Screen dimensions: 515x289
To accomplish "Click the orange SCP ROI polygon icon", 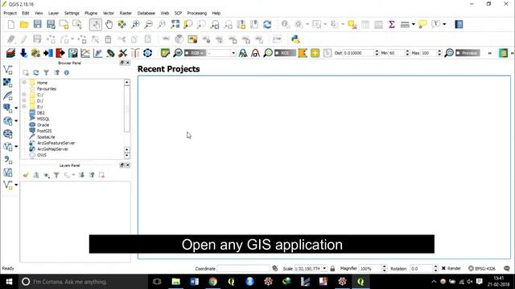I will 303,53.
